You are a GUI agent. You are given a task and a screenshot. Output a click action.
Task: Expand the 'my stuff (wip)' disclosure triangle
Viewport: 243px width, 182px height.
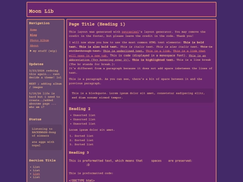[x=31, y=51]
